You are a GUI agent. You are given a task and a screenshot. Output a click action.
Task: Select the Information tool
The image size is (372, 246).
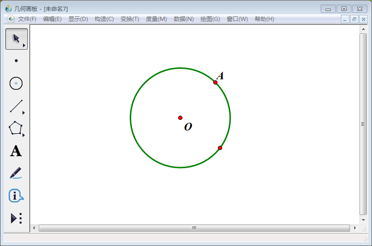click(x=16, y=196)
